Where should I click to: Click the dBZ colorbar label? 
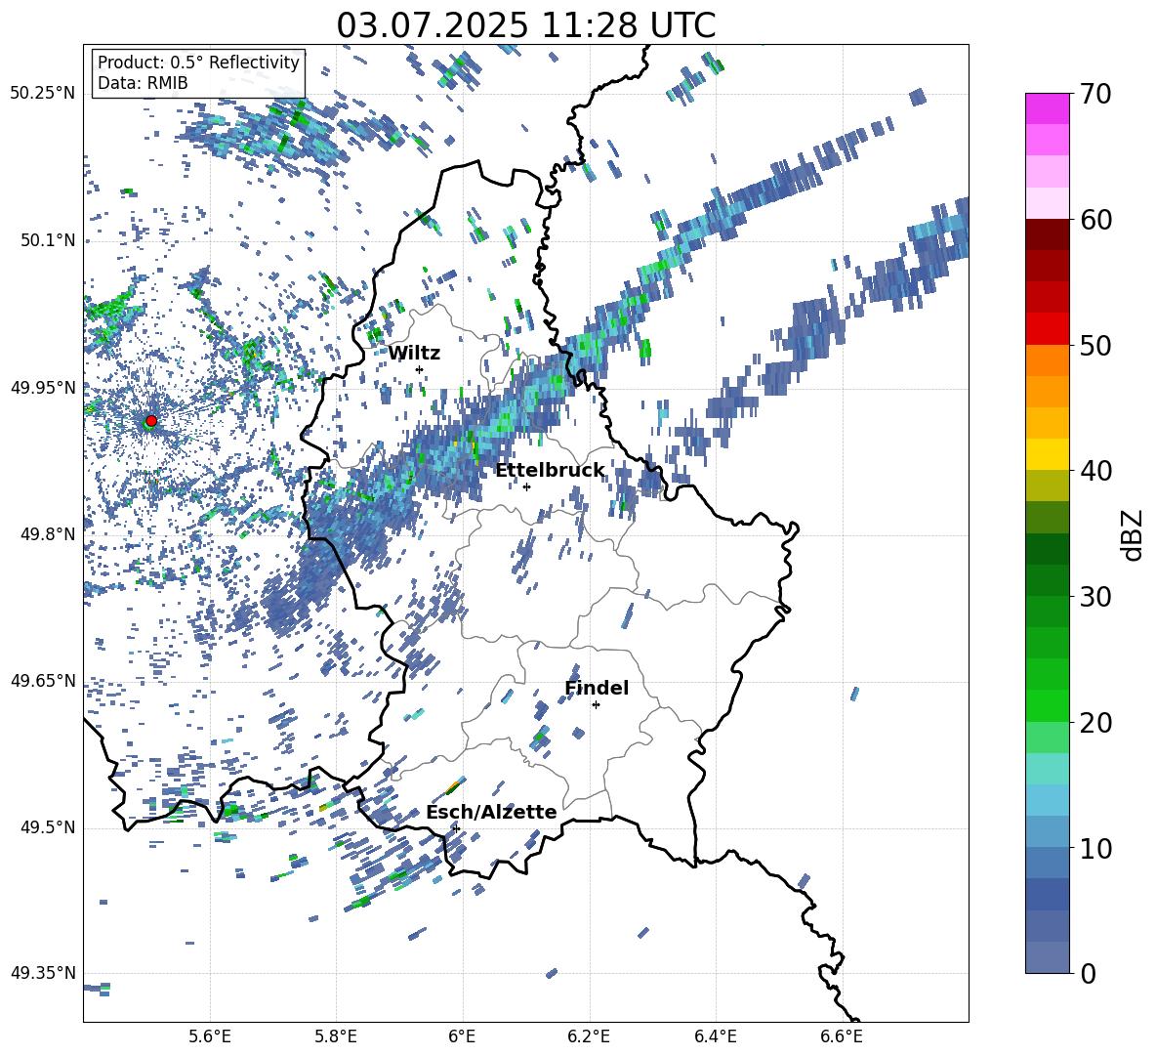(1134, 534)
